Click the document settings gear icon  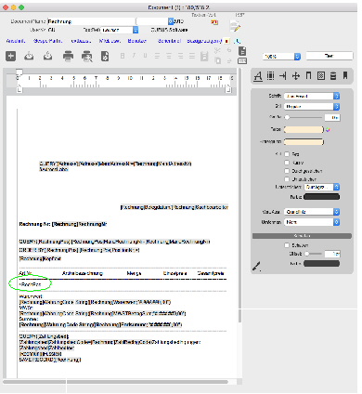coord(105,57)
